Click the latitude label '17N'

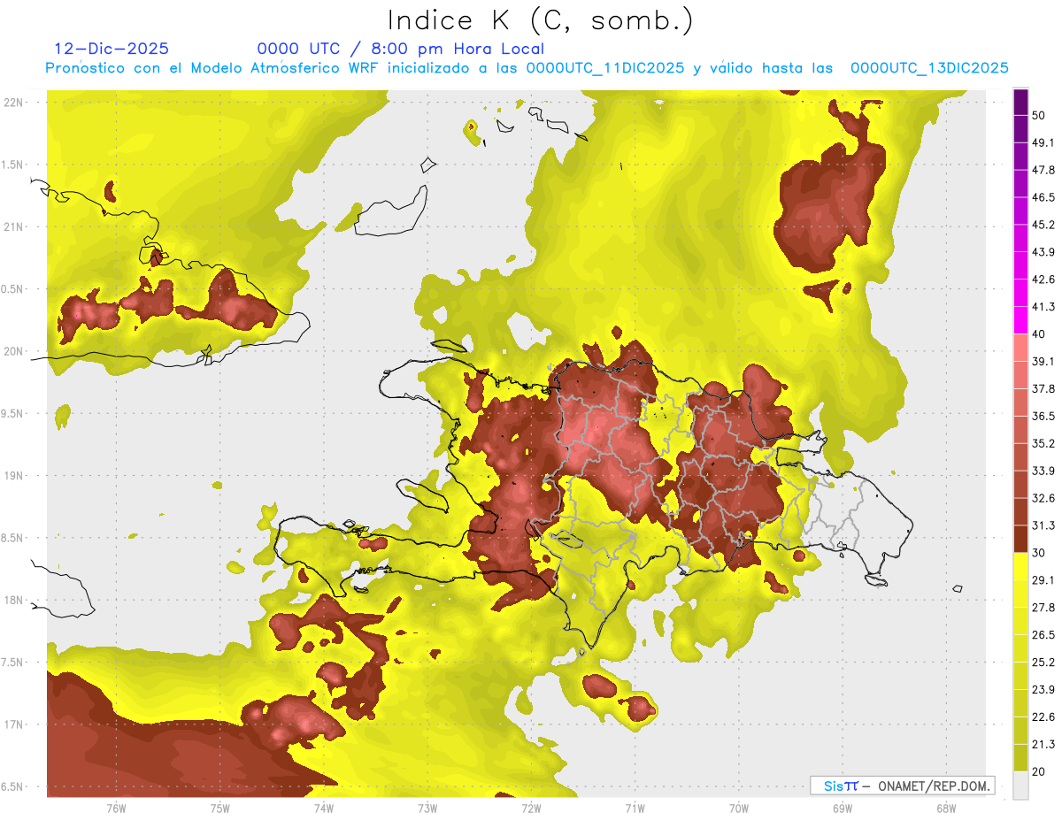coord(13,724)
